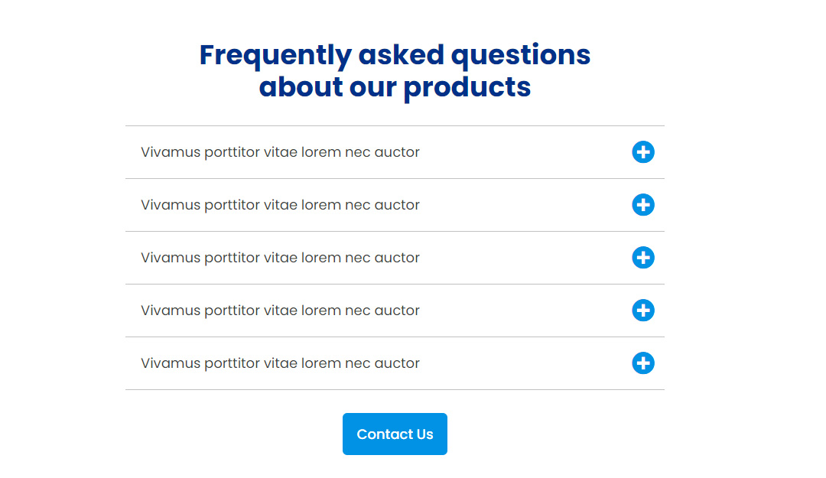Open the third FAQ using its plus icon

pos(642,257)
